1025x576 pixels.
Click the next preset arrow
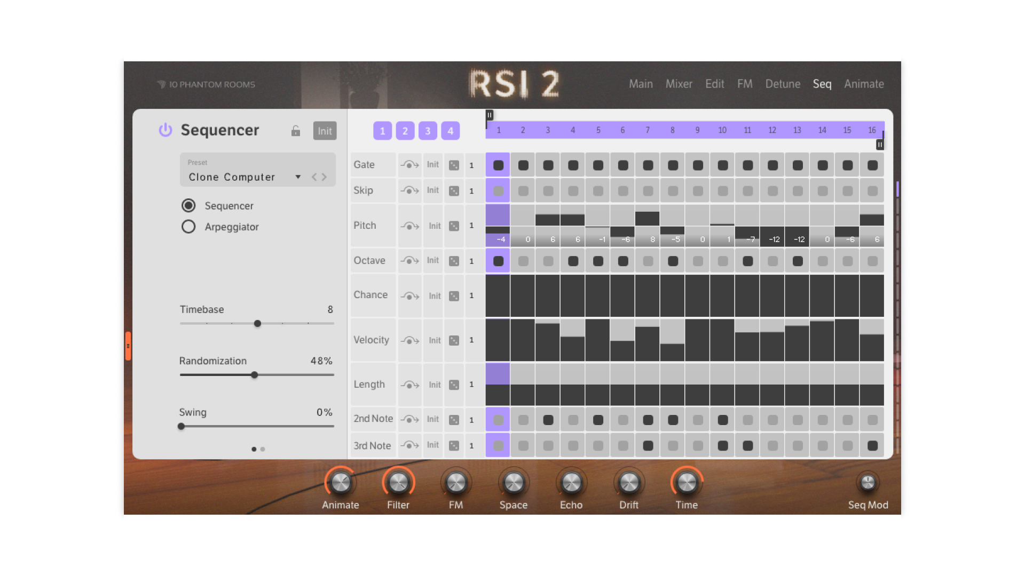(325, 177)
